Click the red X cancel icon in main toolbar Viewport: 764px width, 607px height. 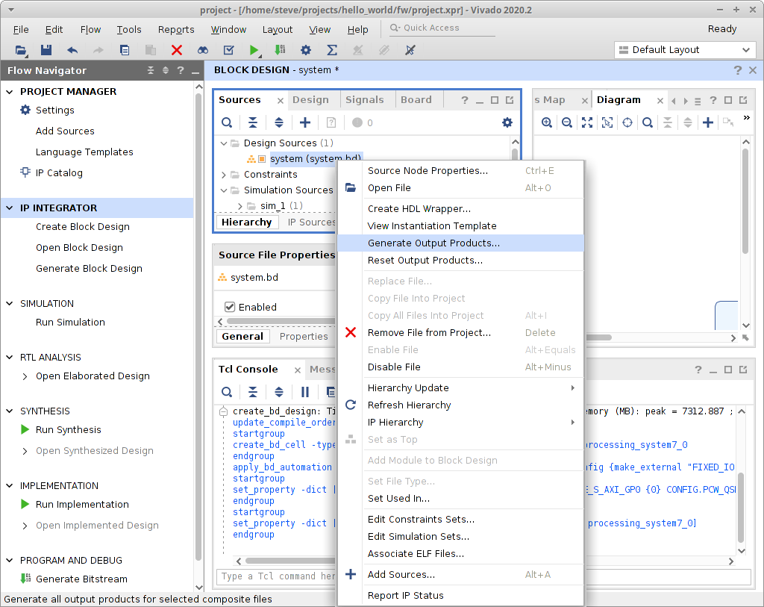(177, 50)
